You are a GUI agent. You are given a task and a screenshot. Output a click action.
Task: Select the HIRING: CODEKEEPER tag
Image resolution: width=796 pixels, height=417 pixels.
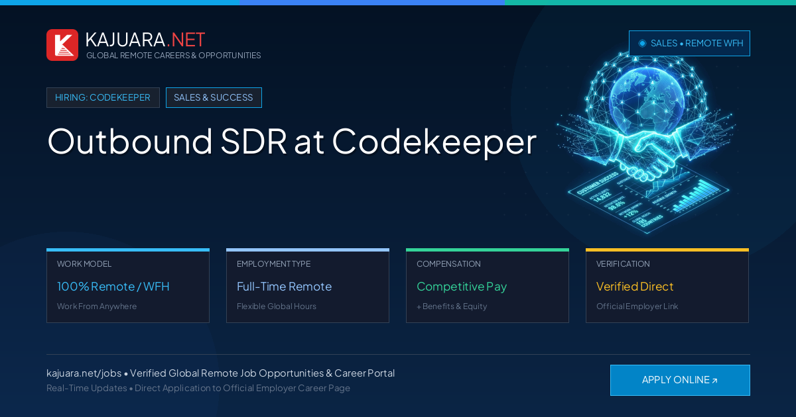103,97
